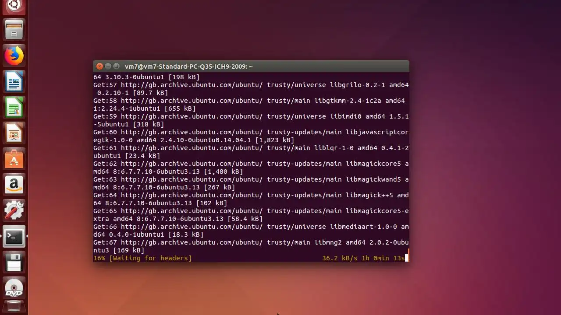Click the Get:62 libmagickcore5 line

tap(251, 164)
